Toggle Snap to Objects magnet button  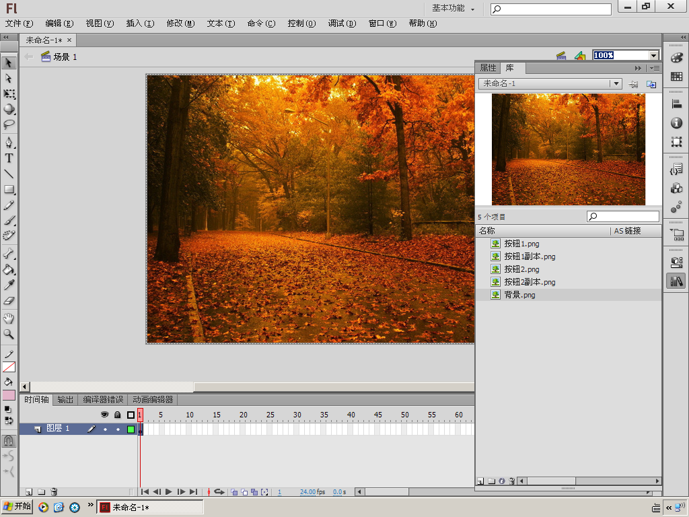click(x=8, y=440)
